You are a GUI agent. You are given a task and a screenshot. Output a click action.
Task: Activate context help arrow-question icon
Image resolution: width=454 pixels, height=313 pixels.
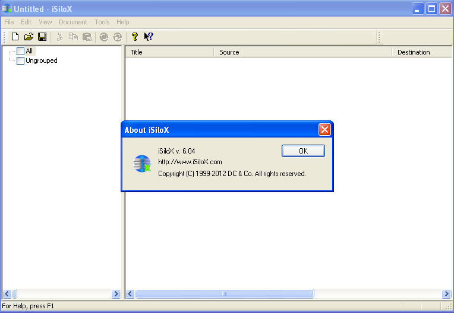pyautogui.click(x=149, y=37)
